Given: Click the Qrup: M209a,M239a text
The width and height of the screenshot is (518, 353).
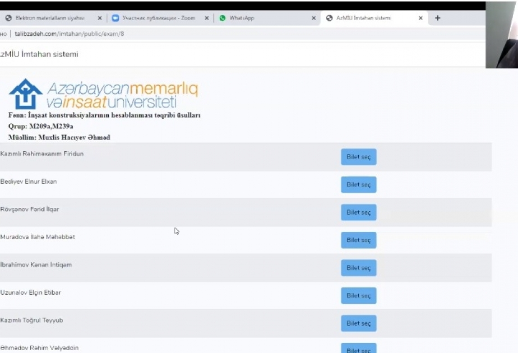Looking at the screenshot, I should pos(40,126).
